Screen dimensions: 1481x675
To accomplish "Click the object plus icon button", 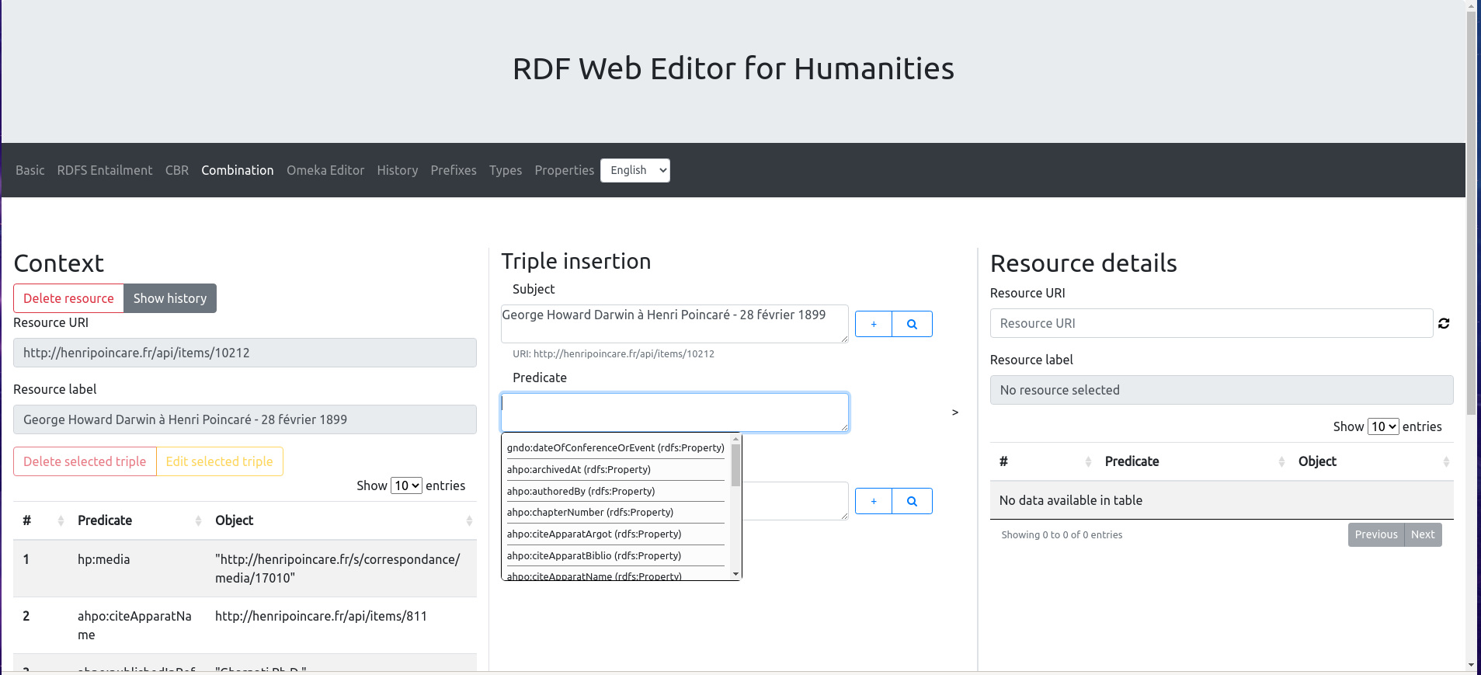I will (x=874, y=501).
